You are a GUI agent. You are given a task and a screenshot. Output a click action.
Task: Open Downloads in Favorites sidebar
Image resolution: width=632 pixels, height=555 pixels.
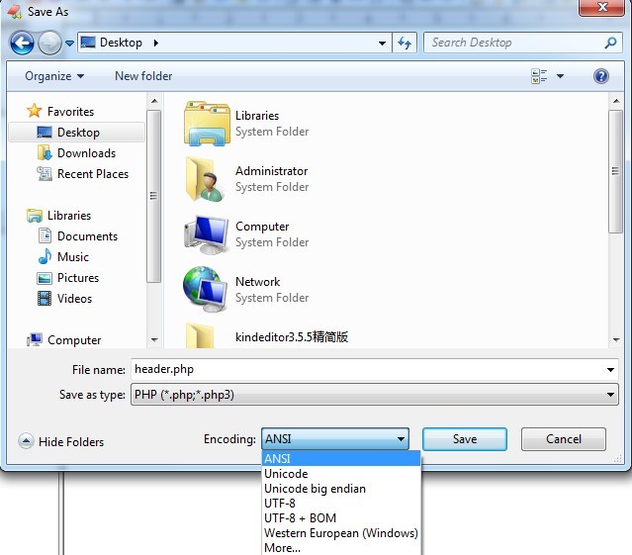(86, 153)
